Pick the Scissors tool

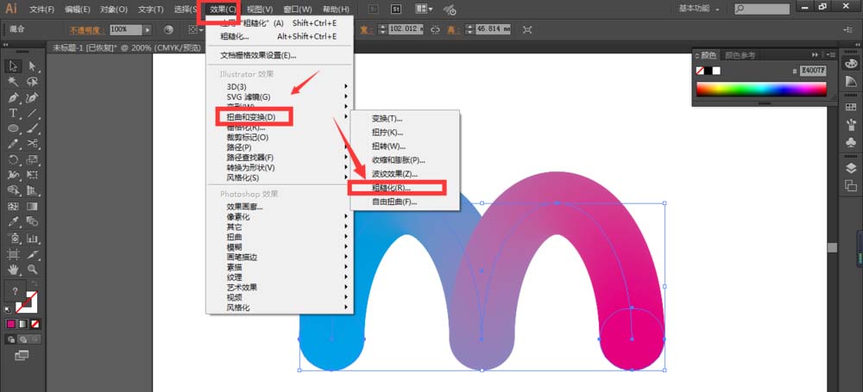pyautogui.click(x=33, y=144)
